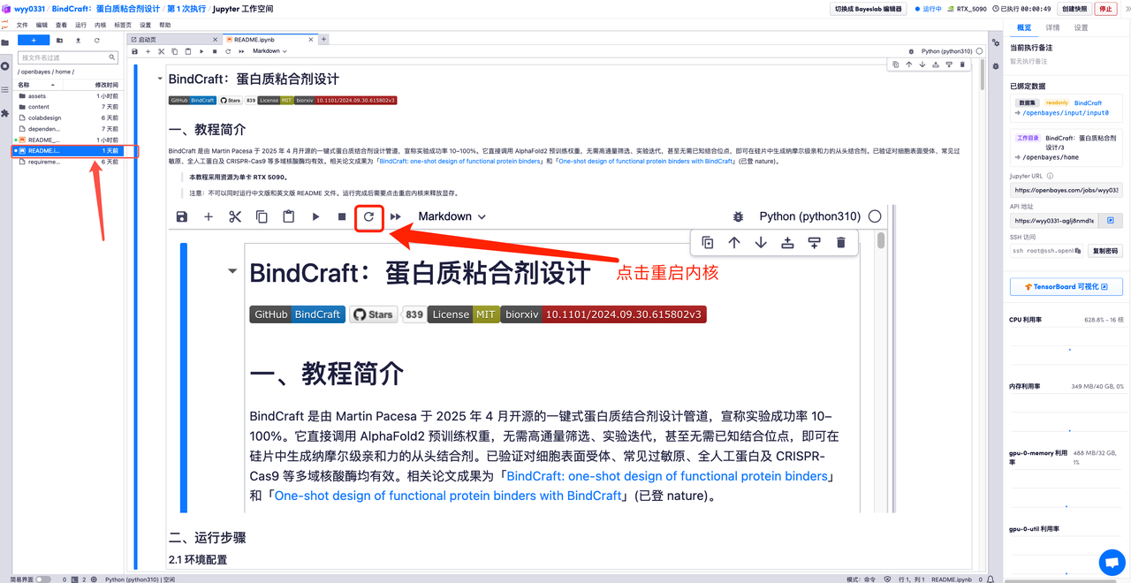Viewport: 1131px width, 583px height.
Task: Open the TensorBoard 可视化 button
Action: click(1066, 287)
